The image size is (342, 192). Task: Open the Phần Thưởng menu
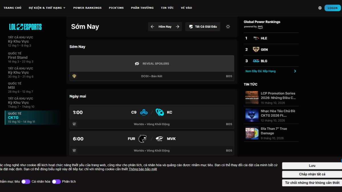[x=142, y=8]
